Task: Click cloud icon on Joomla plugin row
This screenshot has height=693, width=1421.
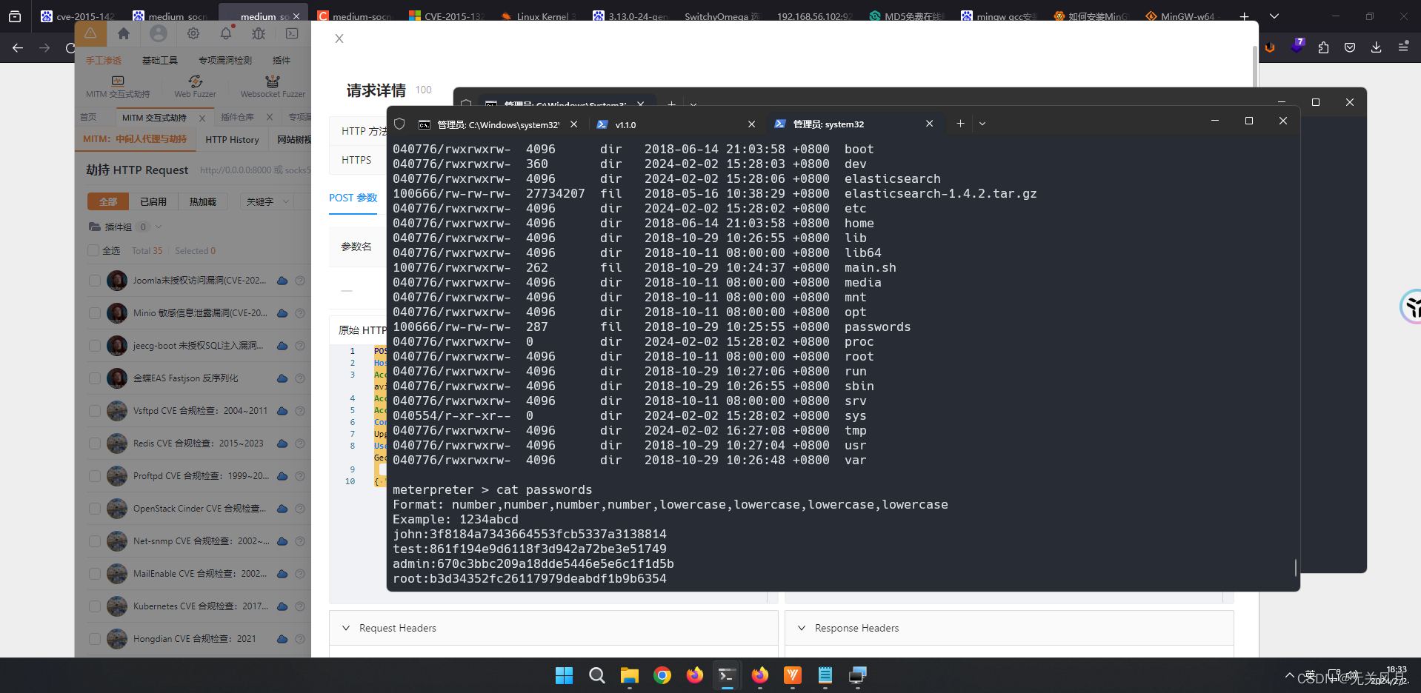Action: pos(282,281)
